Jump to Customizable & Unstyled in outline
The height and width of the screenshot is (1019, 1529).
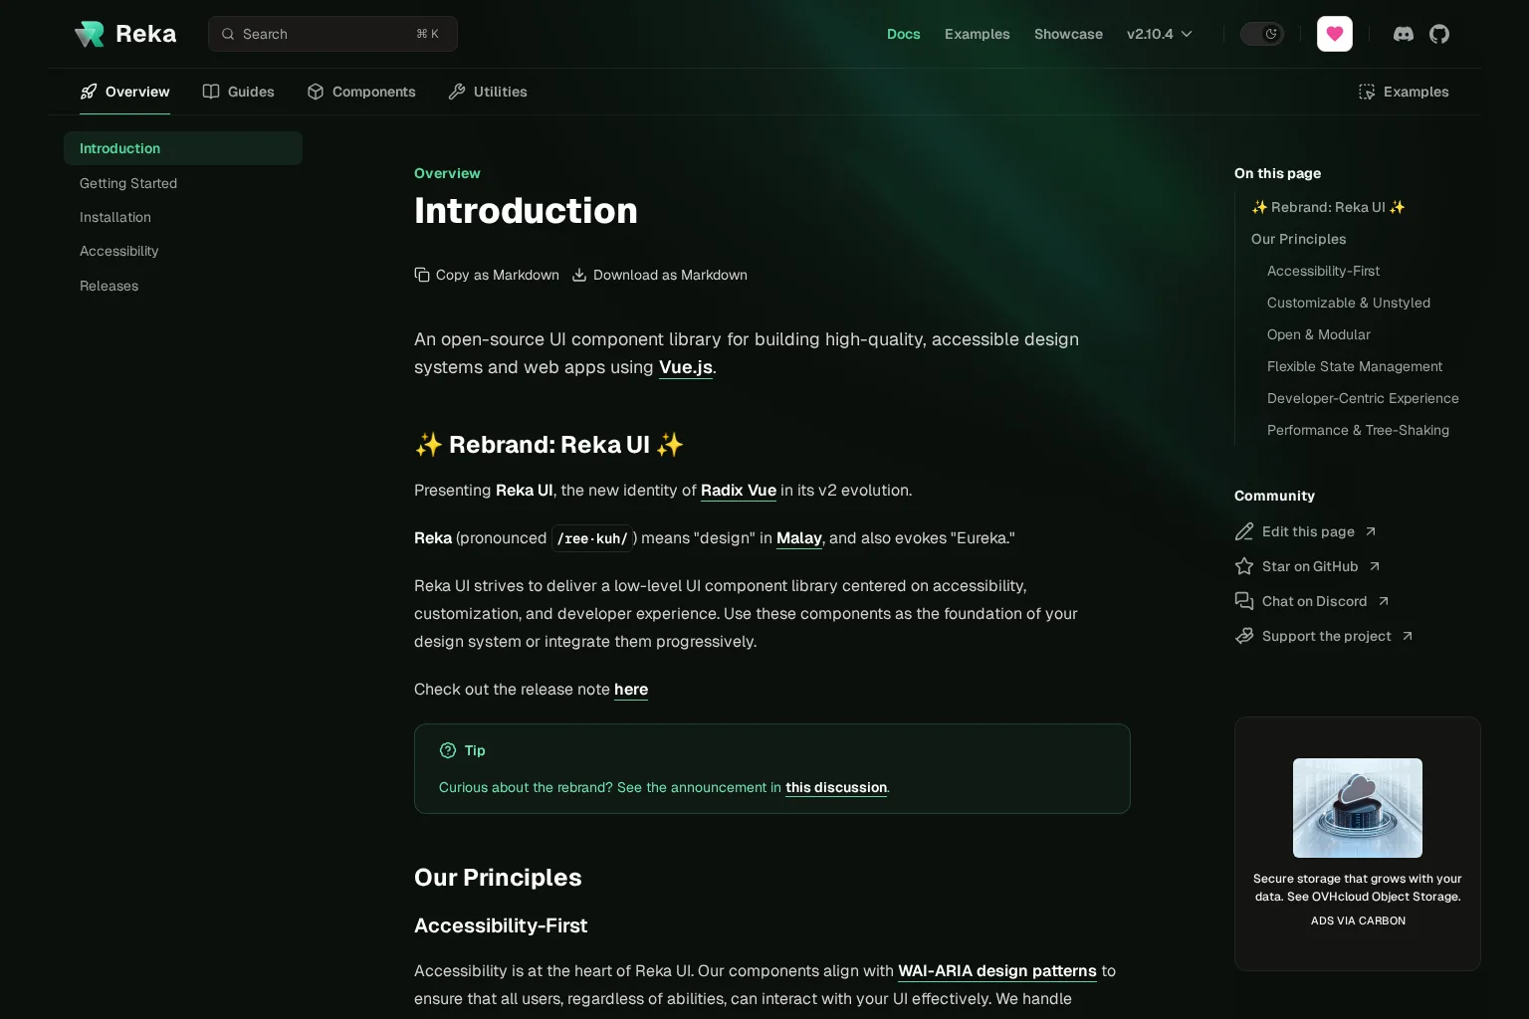1349,303
